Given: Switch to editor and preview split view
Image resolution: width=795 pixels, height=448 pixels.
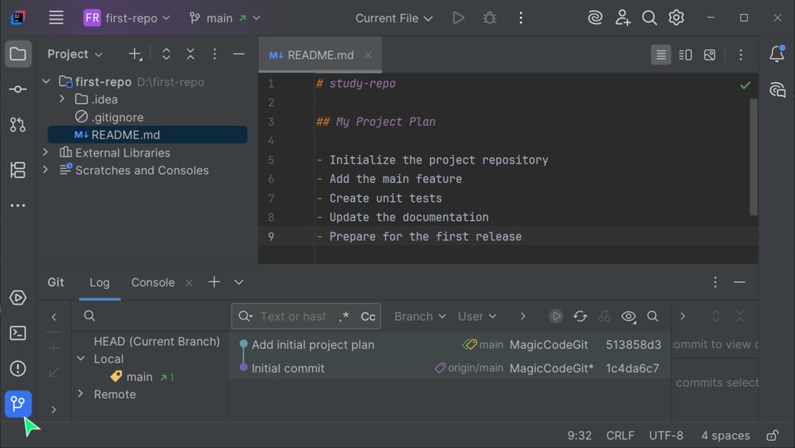Looking at the screenshot, I should (x=686, y=55).
